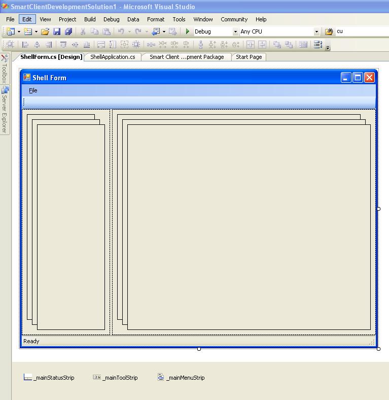Click the Add New Item icon
This screenshot has height=400, width=389.
pyautogui.click(x=28, y=31)
